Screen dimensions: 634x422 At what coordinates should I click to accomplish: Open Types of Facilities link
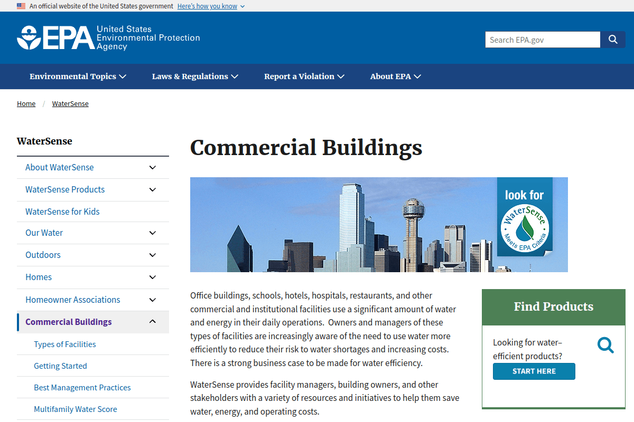(65, 344)
